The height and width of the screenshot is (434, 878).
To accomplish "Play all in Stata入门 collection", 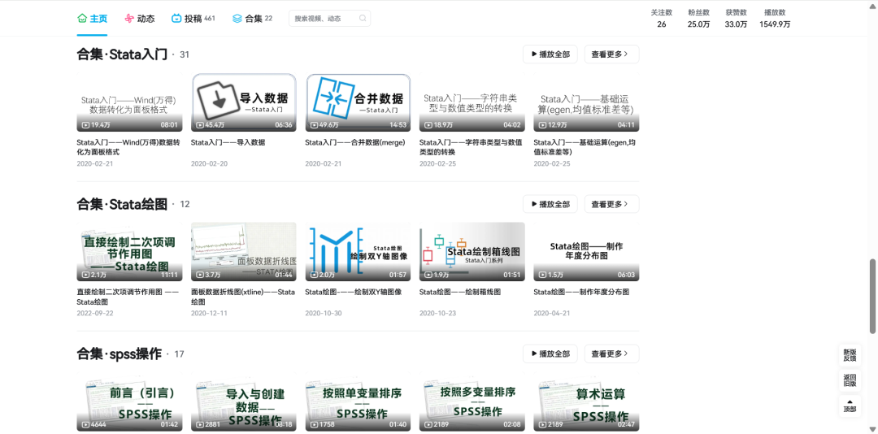I will coord(550,54).
